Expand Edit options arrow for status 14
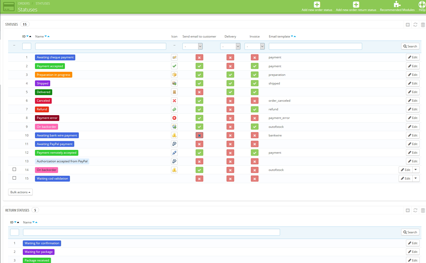This screenshot has width=426, height=263. click(416, 170)
